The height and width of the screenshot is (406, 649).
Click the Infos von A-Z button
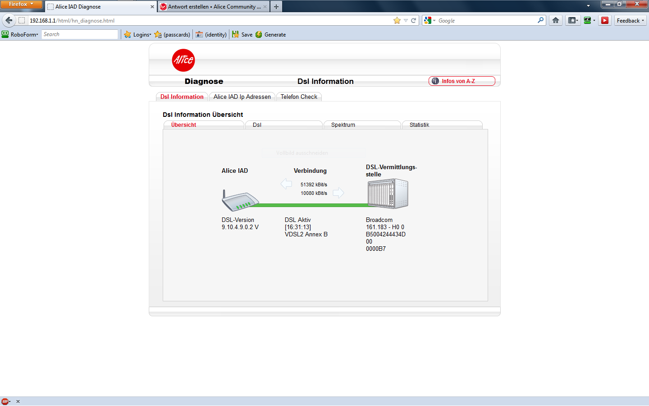[x=462, y=81]
